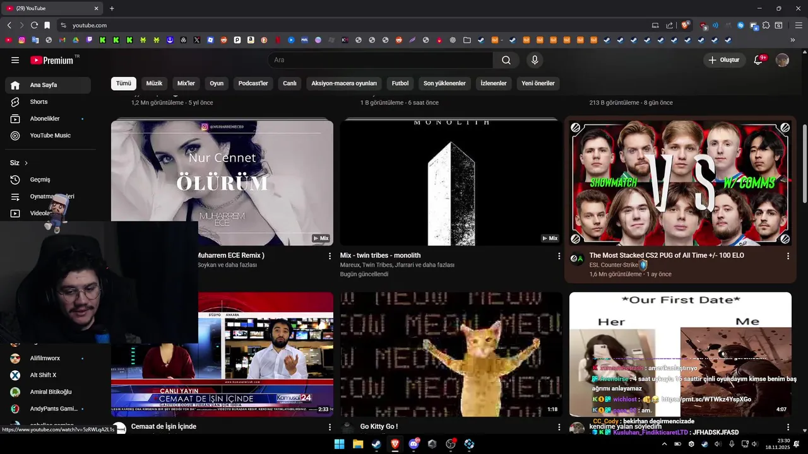Start voice search with the microphone icon
The image size is (808, 454).
tap(535, 60)
